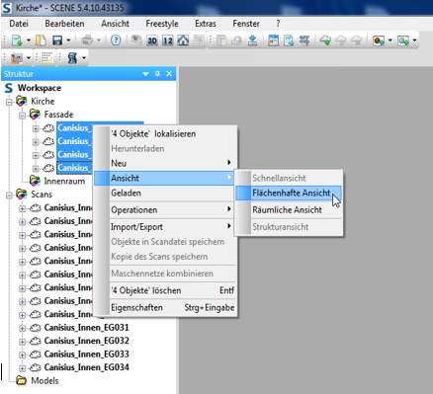The width and height of the screenshot is (433, 394).
Task: Open the Fenster menu
Action: (246, 24)
